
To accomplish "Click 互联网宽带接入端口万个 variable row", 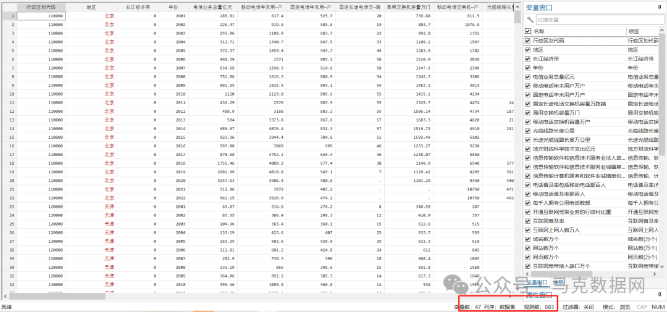I will click(x=592, y=266).
